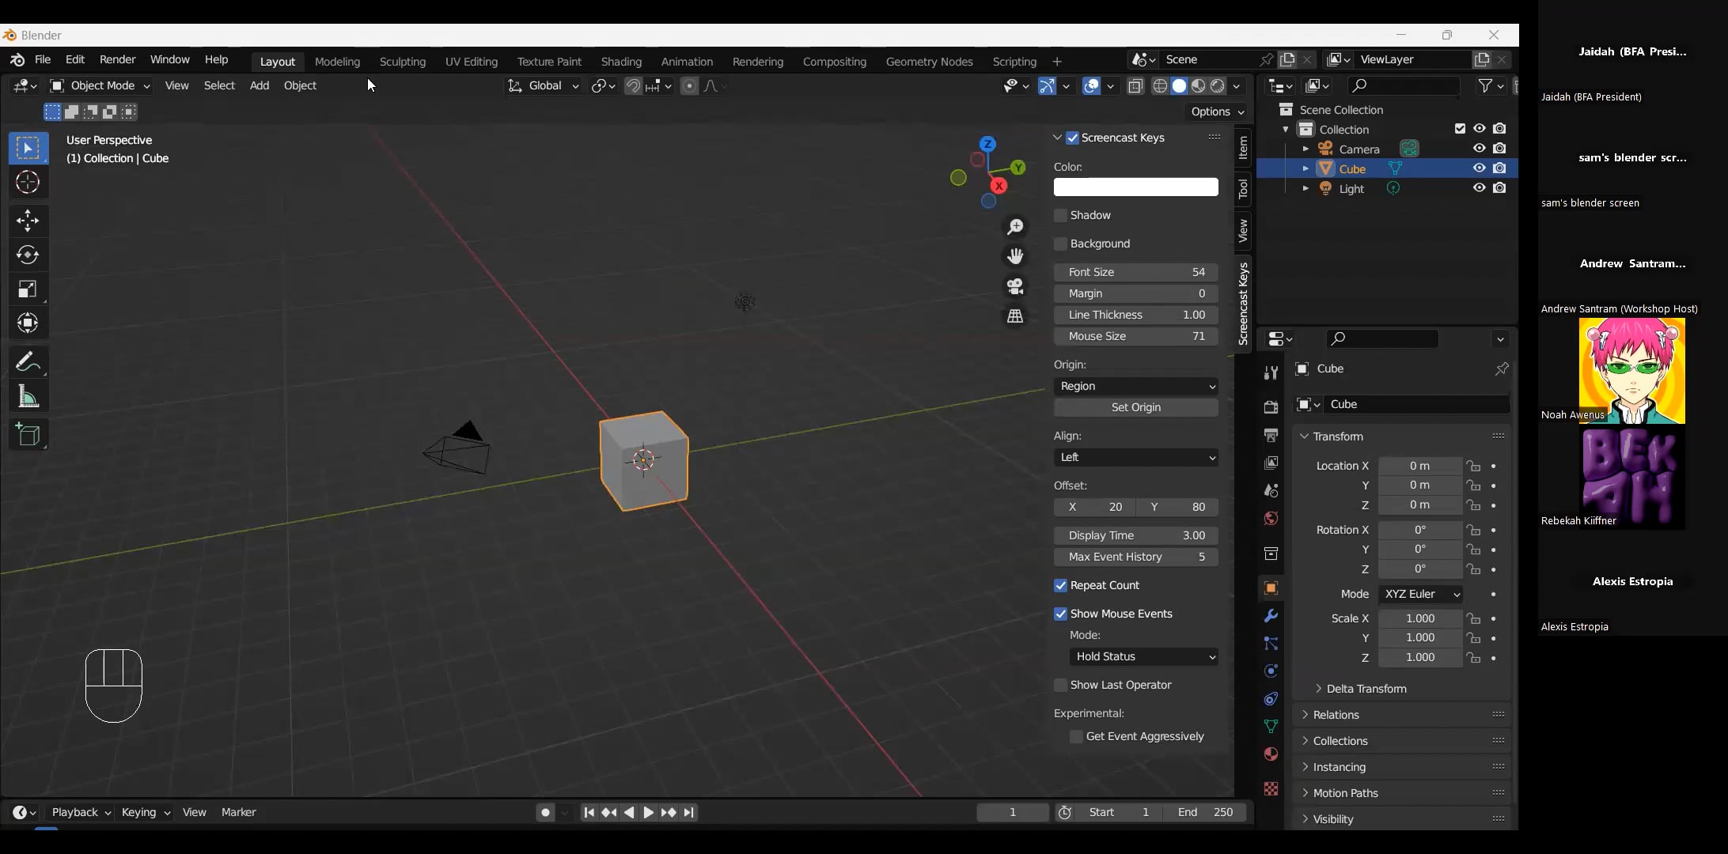Image resolution: width=1728 pixels, height=854 pixels.
Task: Open the Object Mode dropdown
Action: 100,85
